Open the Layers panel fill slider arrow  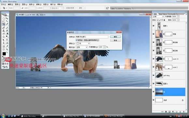pos(178,20)
